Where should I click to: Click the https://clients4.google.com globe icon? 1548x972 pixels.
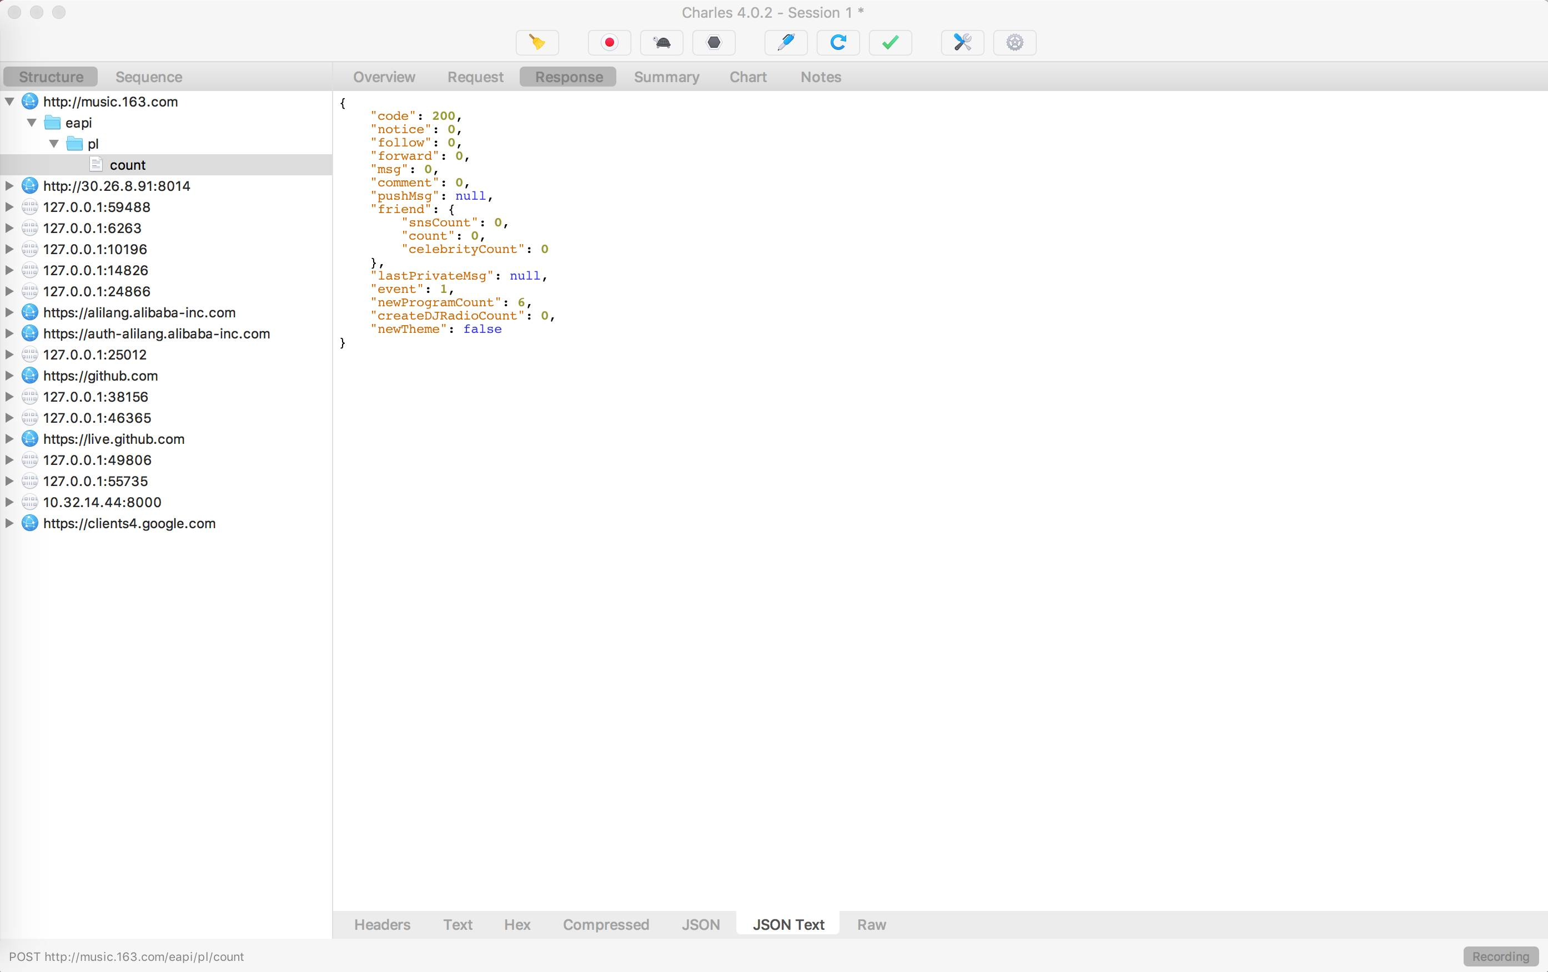coord(29,524)
